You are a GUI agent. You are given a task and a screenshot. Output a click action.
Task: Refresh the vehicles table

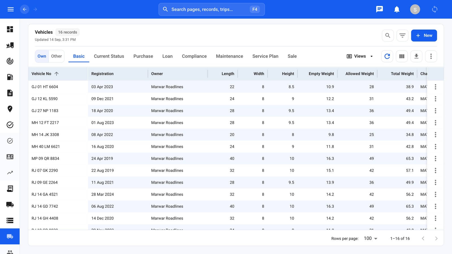(x=387, y=56)
